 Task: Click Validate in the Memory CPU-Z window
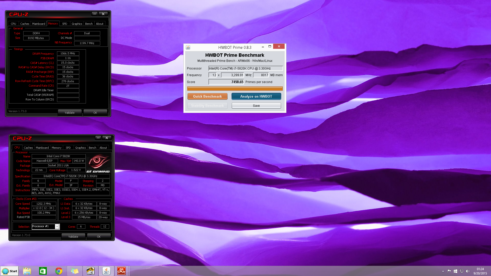70,113
